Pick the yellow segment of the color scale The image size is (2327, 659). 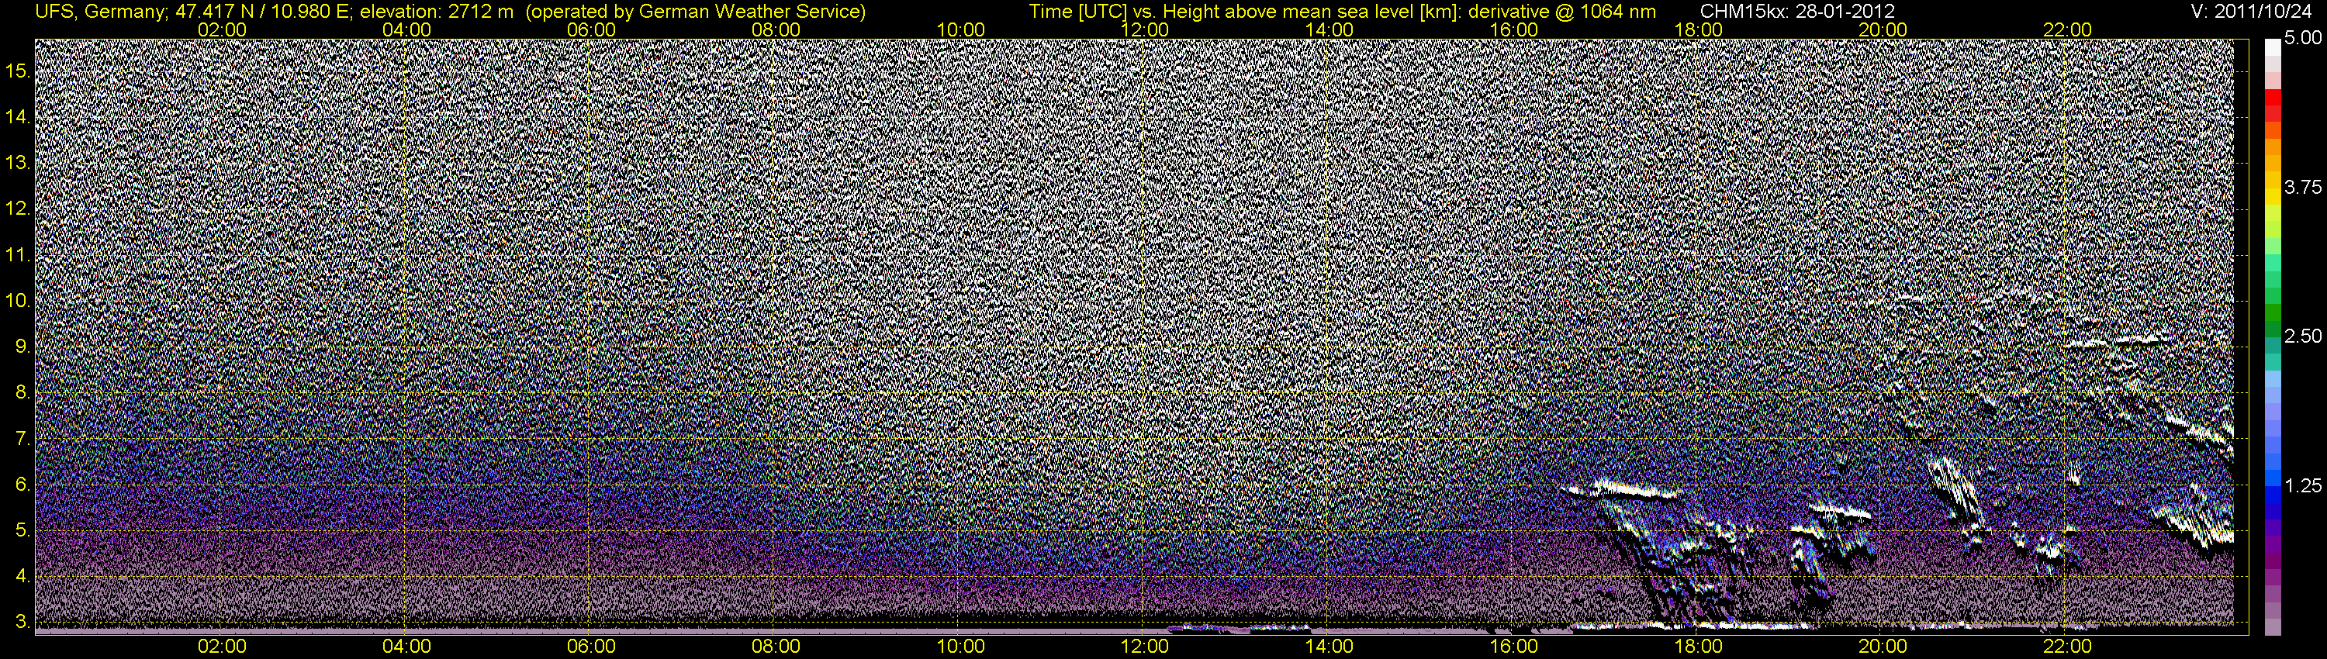[2273, 198]
